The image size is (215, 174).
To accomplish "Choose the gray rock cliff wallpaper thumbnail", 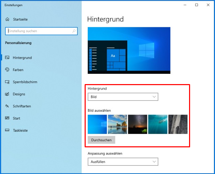I will pos(178,124).
